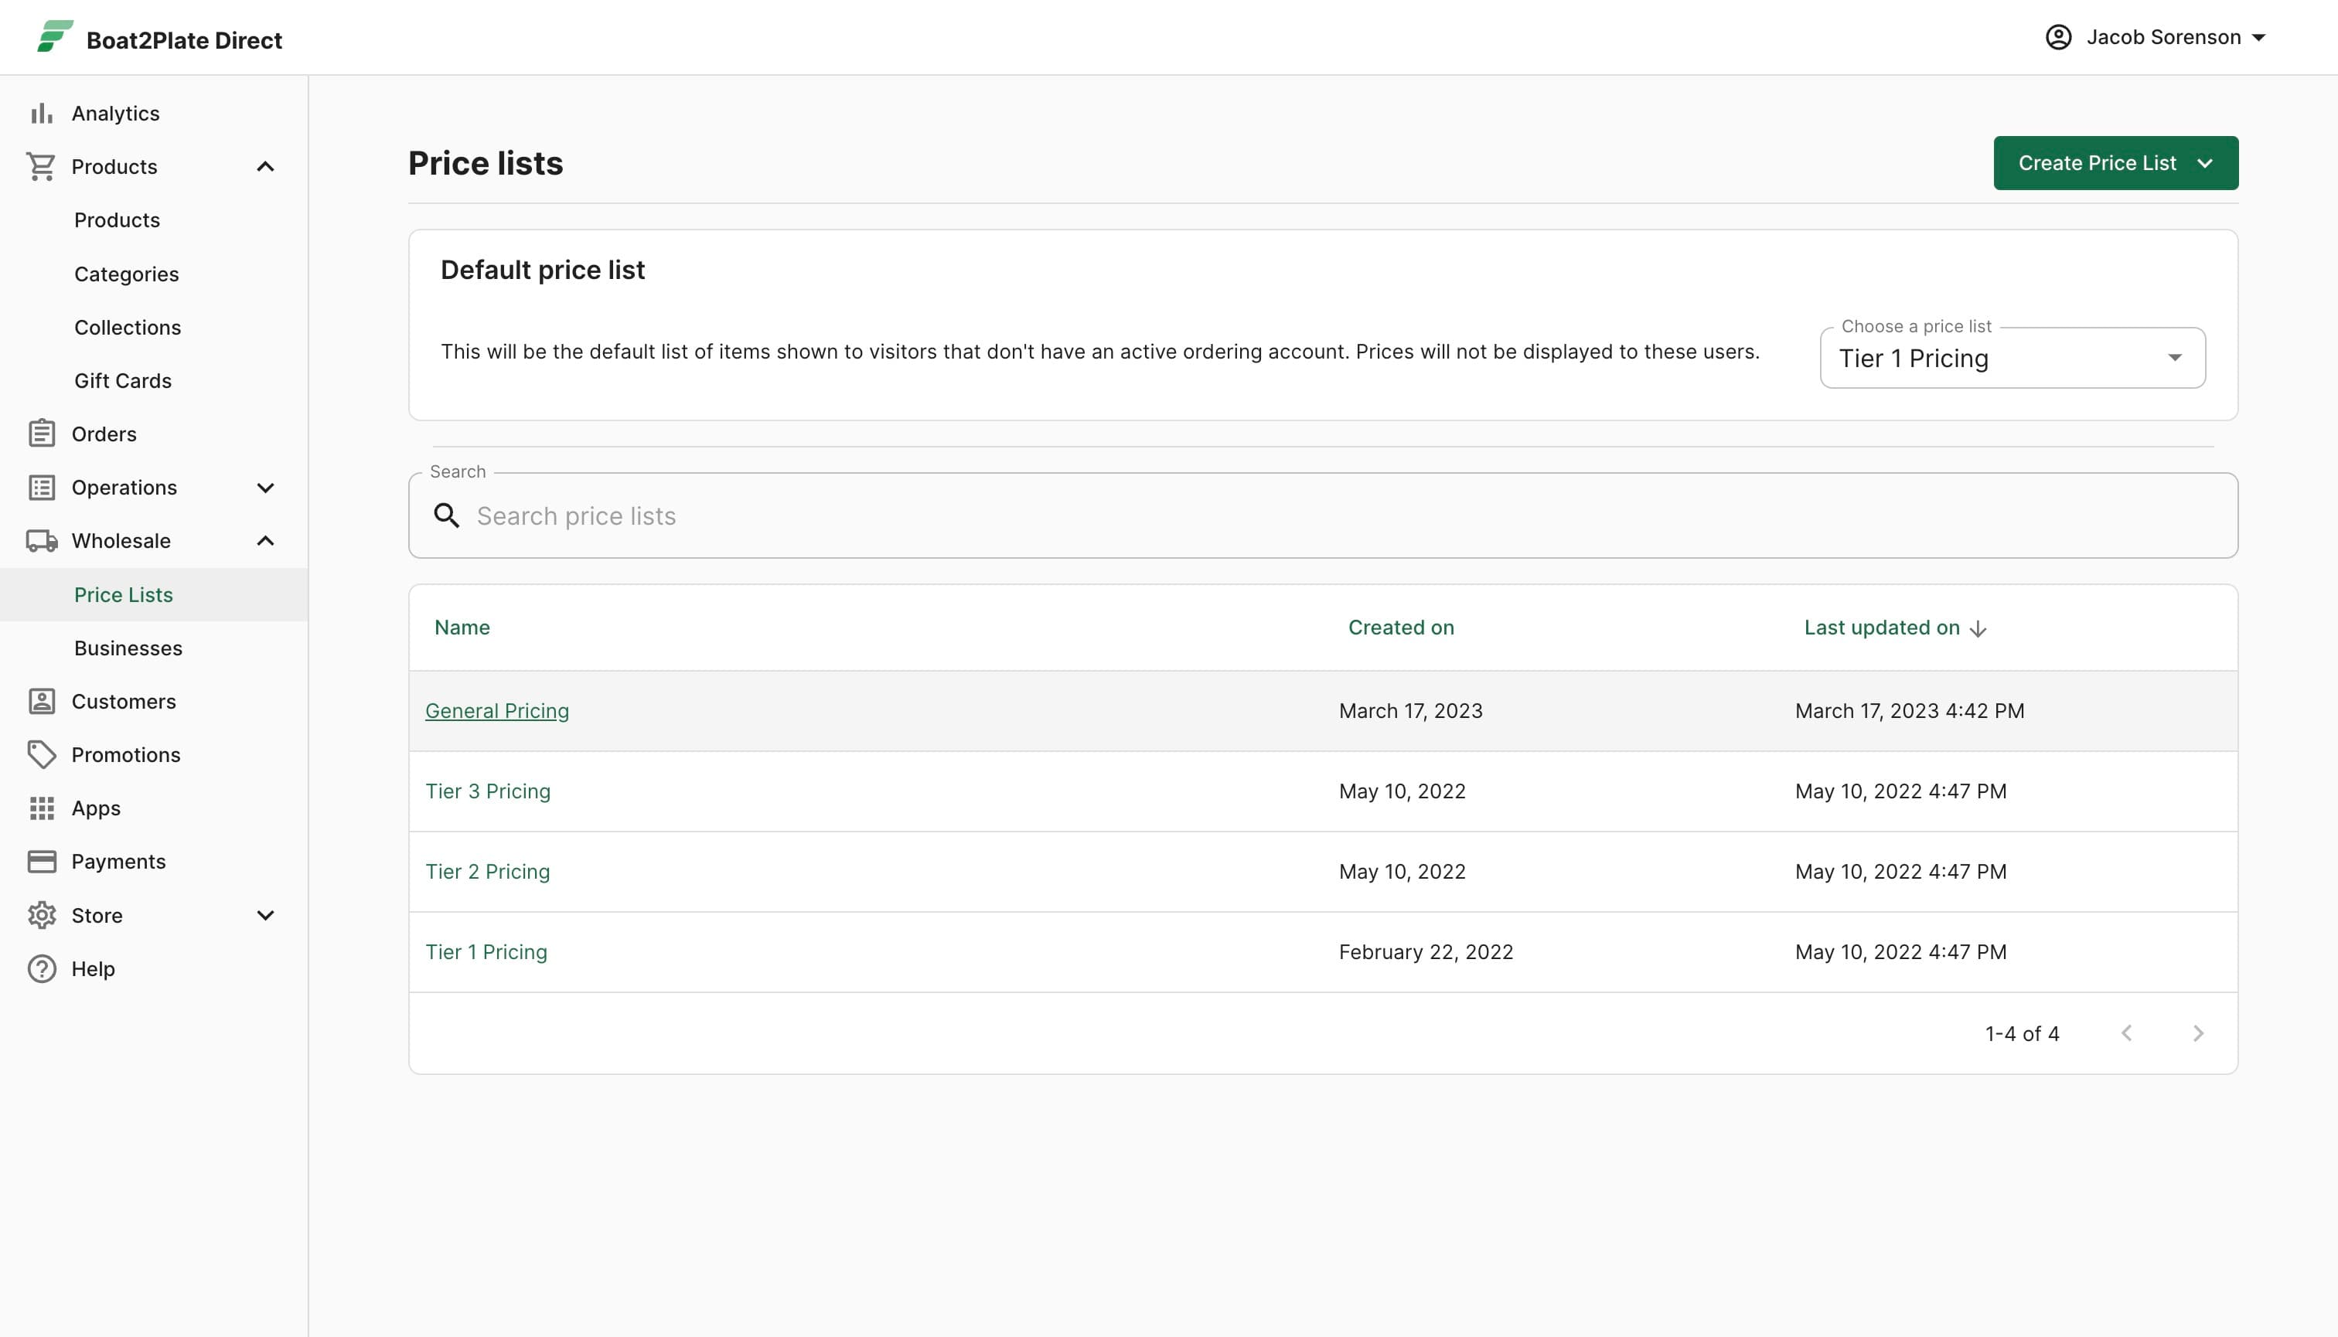Click the Analytics bar chart icon
Viewport: 2338px width, 1337px height.
coord(41,113)
